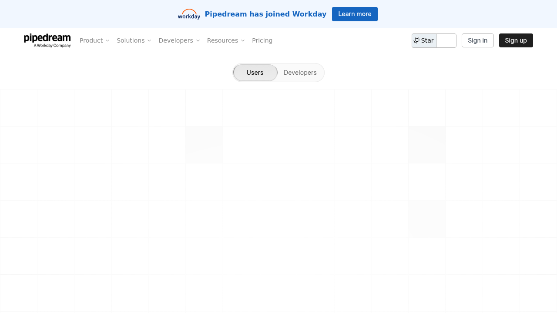
Task: Expand the Product chevron arrow
Action: (x=107, y=41)
